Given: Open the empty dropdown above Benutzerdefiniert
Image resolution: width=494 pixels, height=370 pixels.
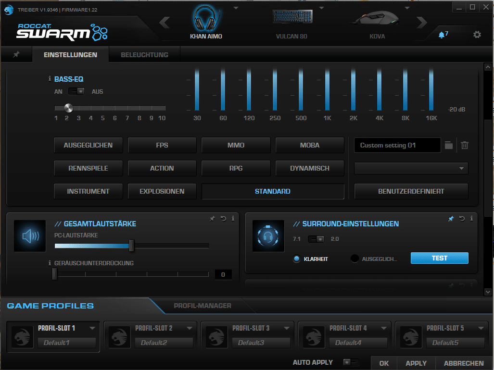Looking at the screenshot, I should tap(411, 168).
